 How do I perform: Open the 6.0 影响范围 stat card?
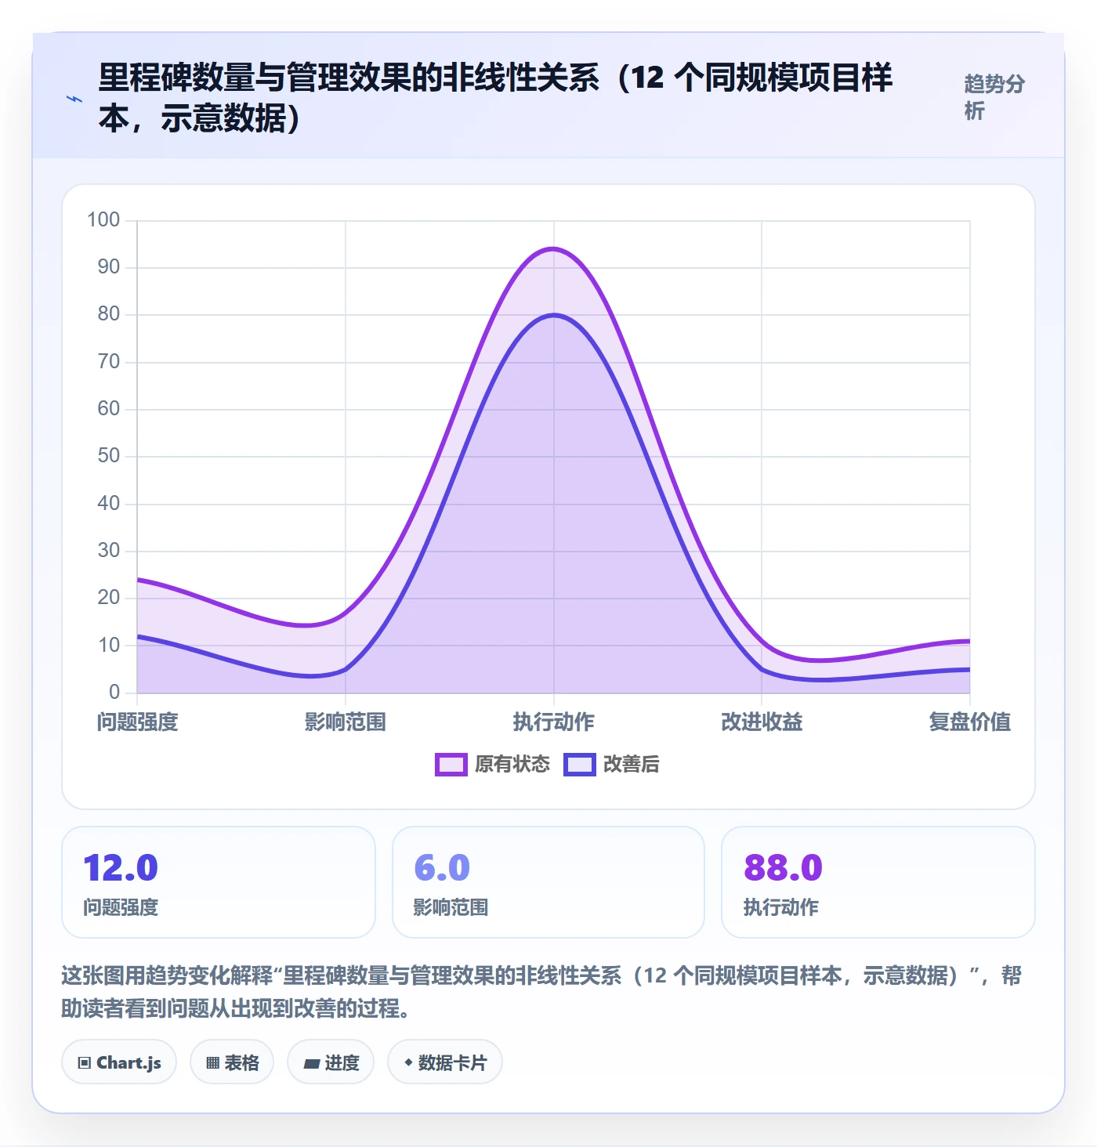click(548, 882)
